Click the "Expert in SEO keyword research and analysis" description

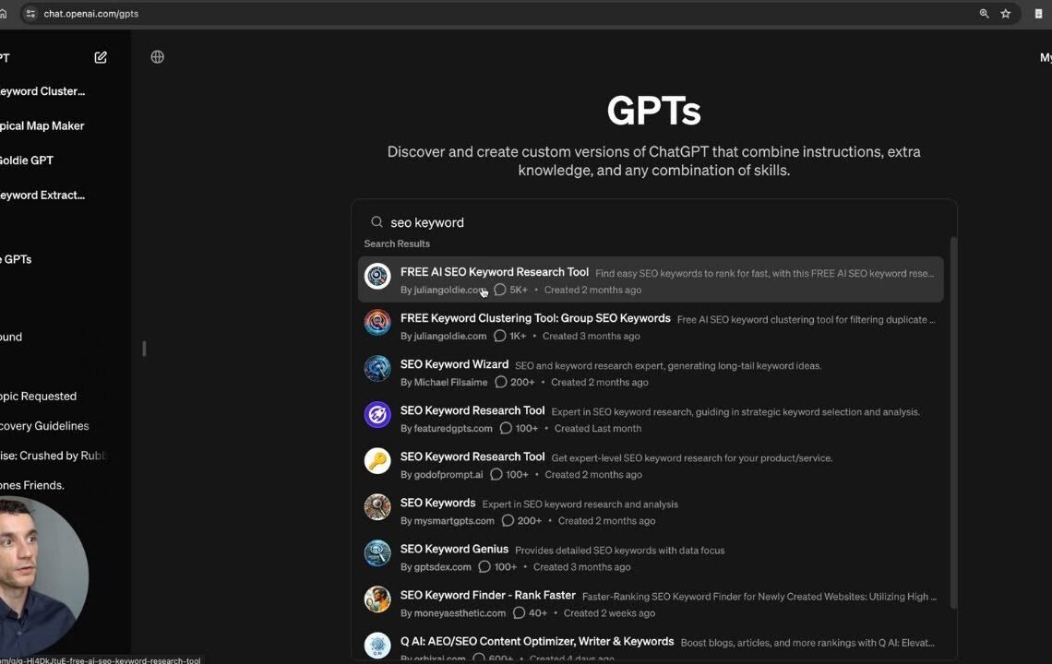(x=580, y=504)
